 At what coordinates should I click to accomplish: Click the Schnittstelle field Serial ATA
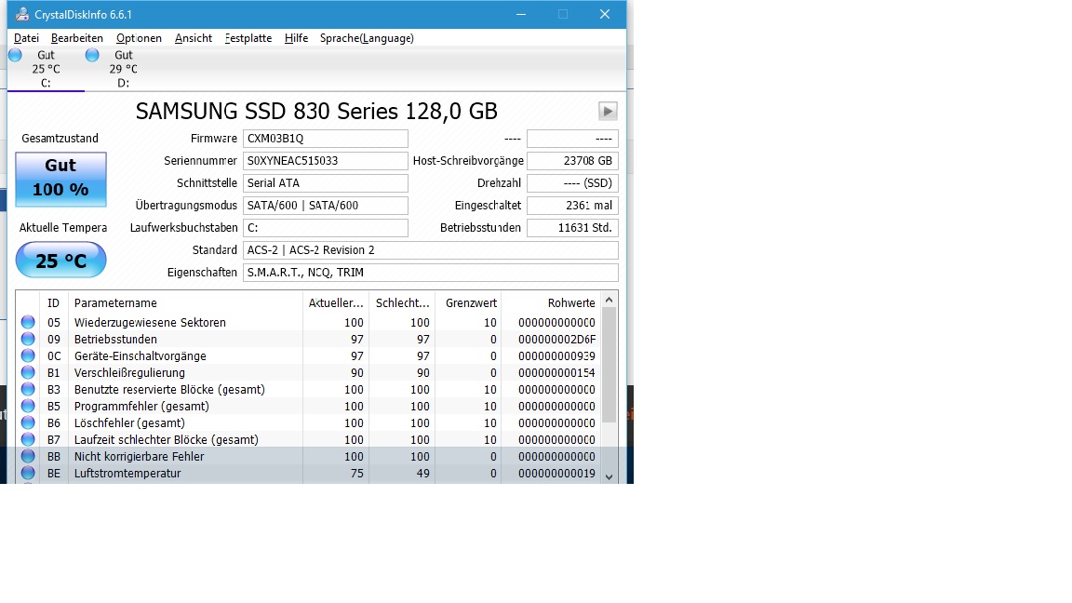click(326, 183)
